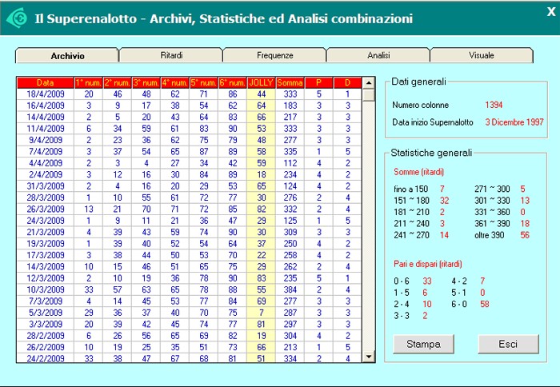The width and height of the screenshot is (560, 387).
Task: Click the P column header
Action: click(319, 83)
